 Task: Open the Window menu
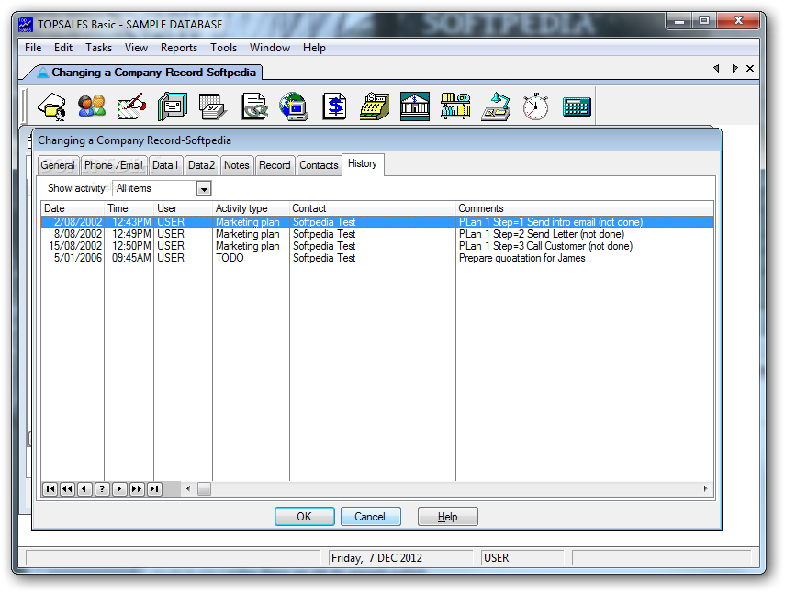coord(270,48)
